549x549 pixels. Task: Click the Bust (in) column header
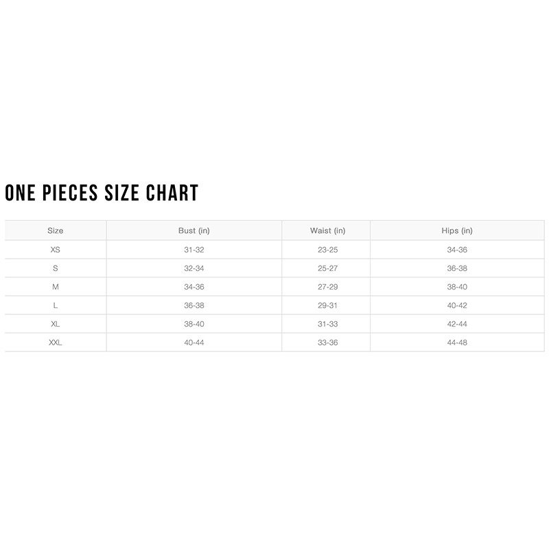[x=194, y=231]
